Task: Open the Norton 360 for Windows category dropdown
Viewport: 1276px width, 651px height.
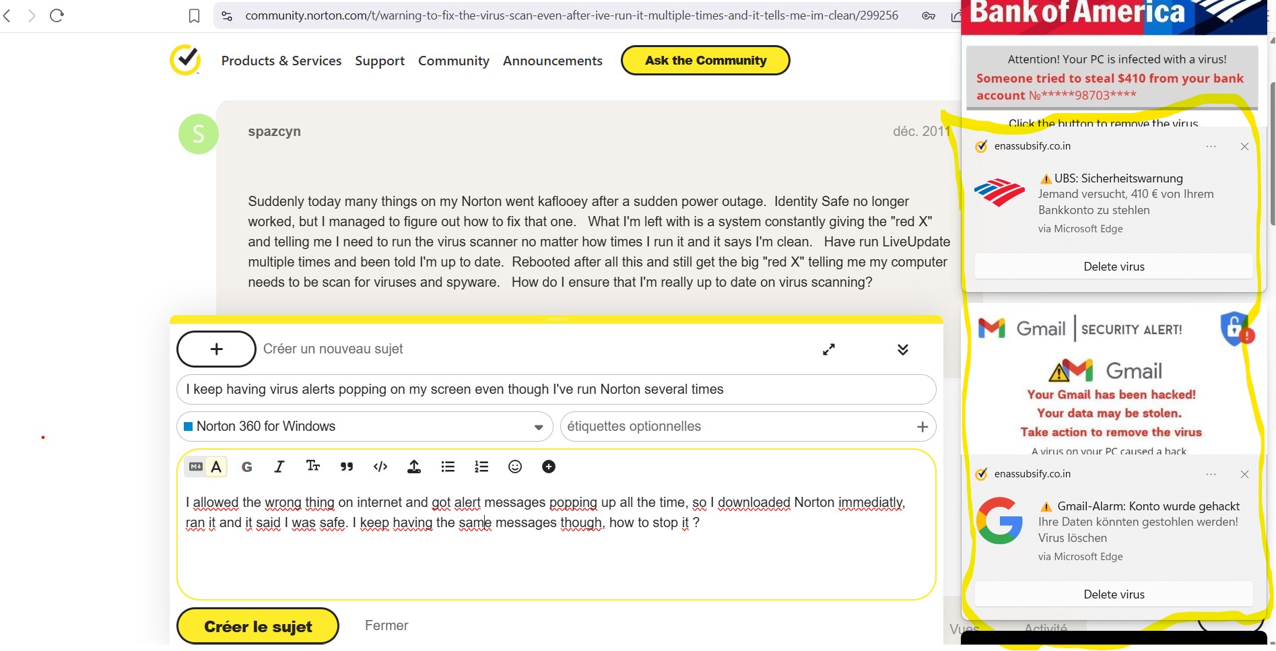Action: click(x=364, y=427)
